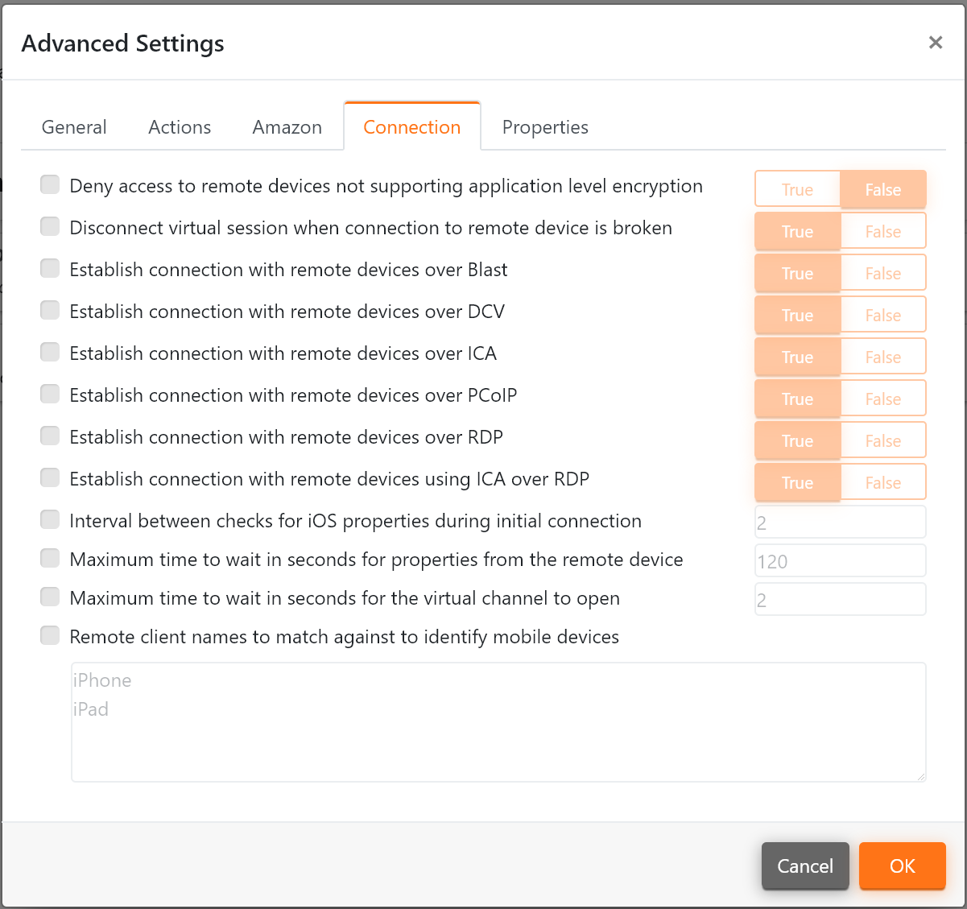Select the Amazon tab

coord(287,126)
